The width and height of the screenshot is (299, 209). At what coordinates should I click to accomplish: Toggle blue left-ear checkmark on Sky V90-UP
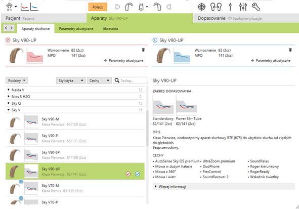tap(137, 174)
